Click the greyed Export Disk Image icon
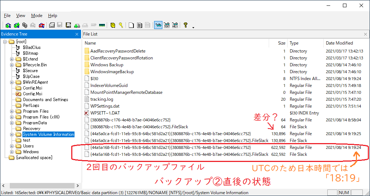The width and height of the screenshot is (370, 196). pyautogui.click(x=60, y=25)
